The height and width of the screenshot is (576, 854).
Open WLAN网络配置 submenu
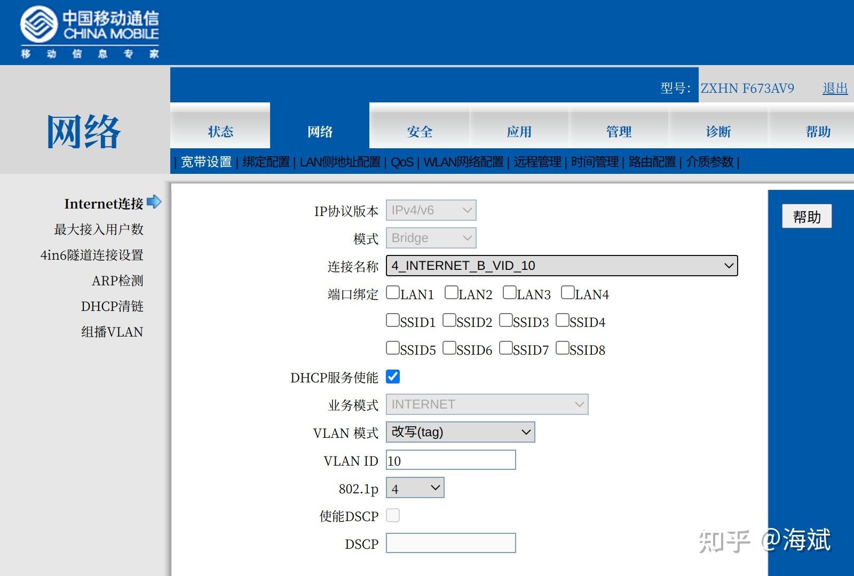(x=463, y=162)
